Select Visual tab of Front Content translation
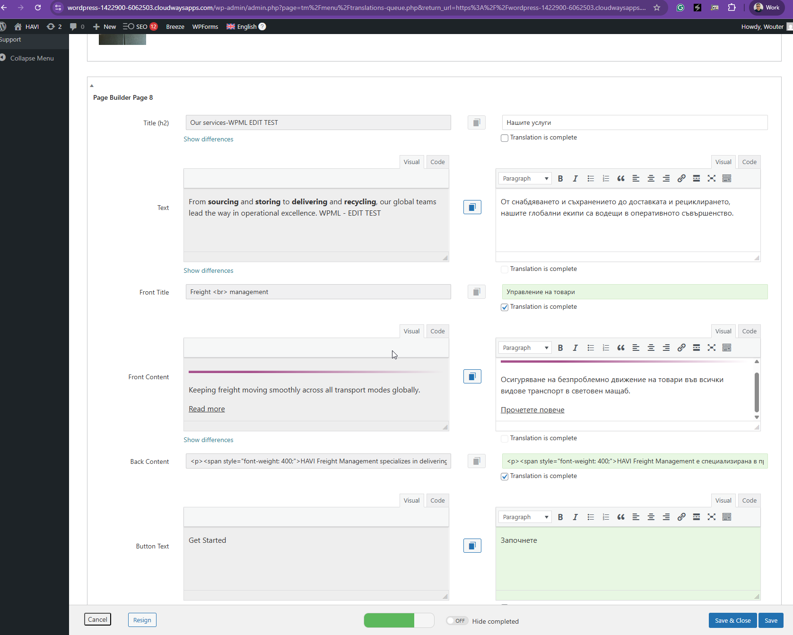Screen dimensions: 793x635 coord(723,331)
